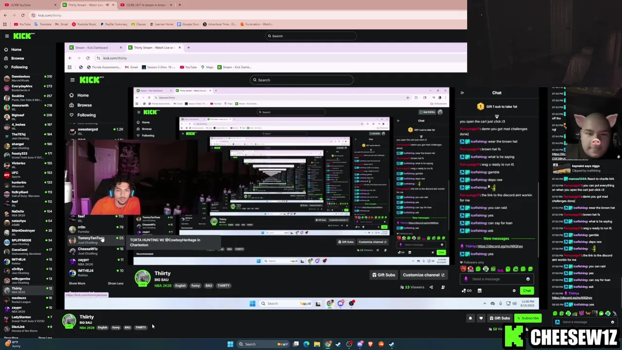Open Brave browser from the taskbar
This screenshot has height=350, width=622.
point(370,344)
